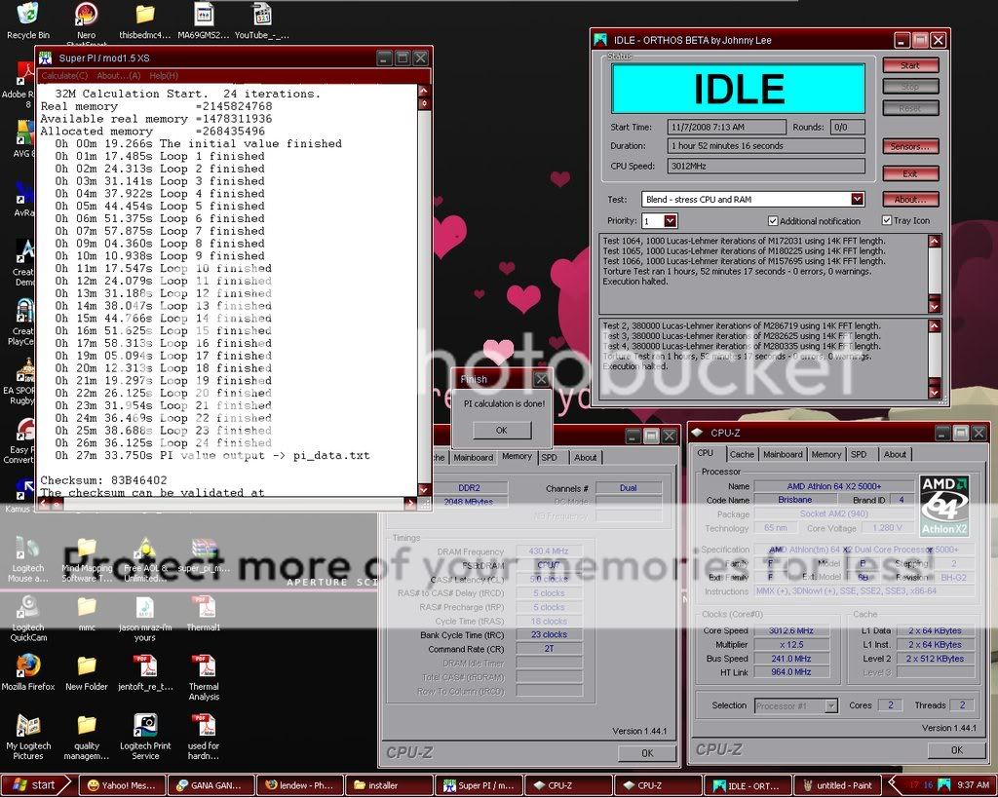Click the Super PI scrollbar down arrow
998x798 pixels.
pos(422,491)
